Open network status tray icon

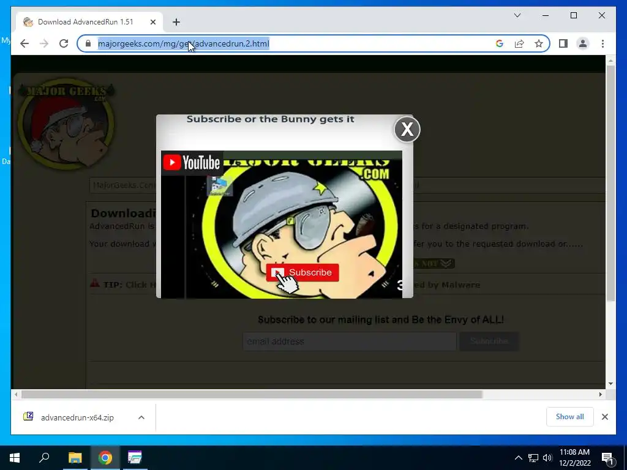click(x=533, y=458)
